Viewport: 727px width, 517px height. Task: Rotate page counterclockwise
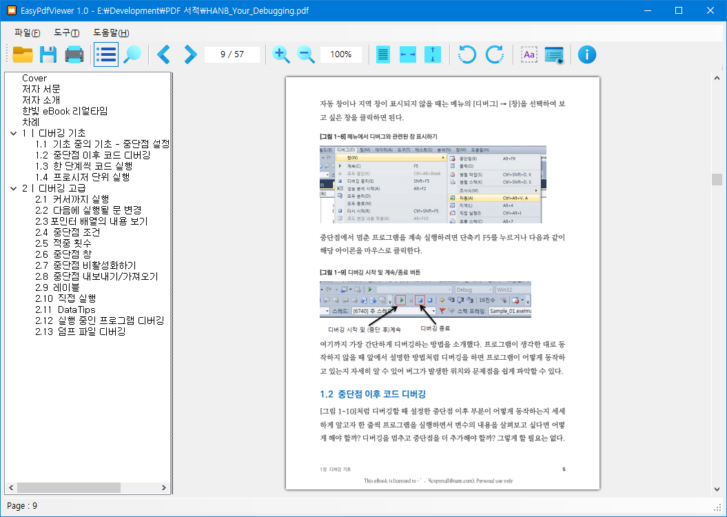pos(467,54)
